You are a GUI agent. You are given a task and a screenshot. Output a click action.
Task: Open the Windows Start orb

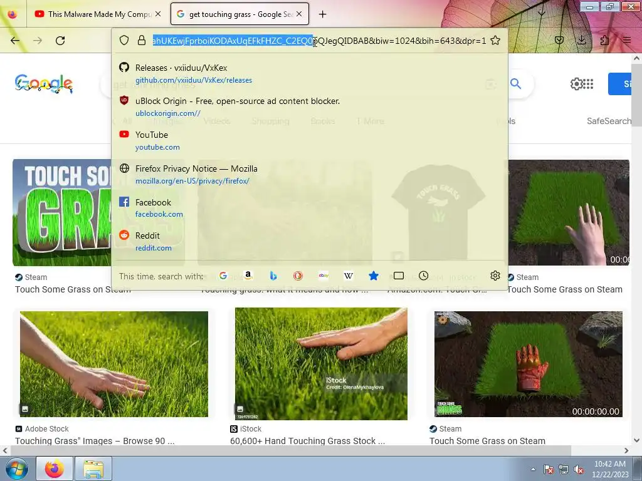17,468
